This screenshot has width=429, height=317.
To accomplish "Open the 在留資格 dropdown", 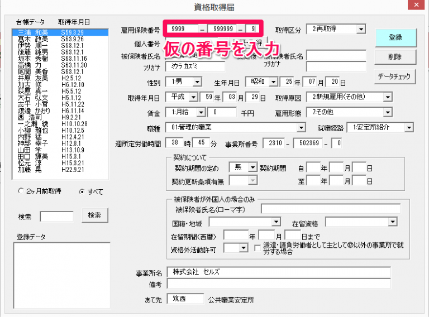I will 393,222.
